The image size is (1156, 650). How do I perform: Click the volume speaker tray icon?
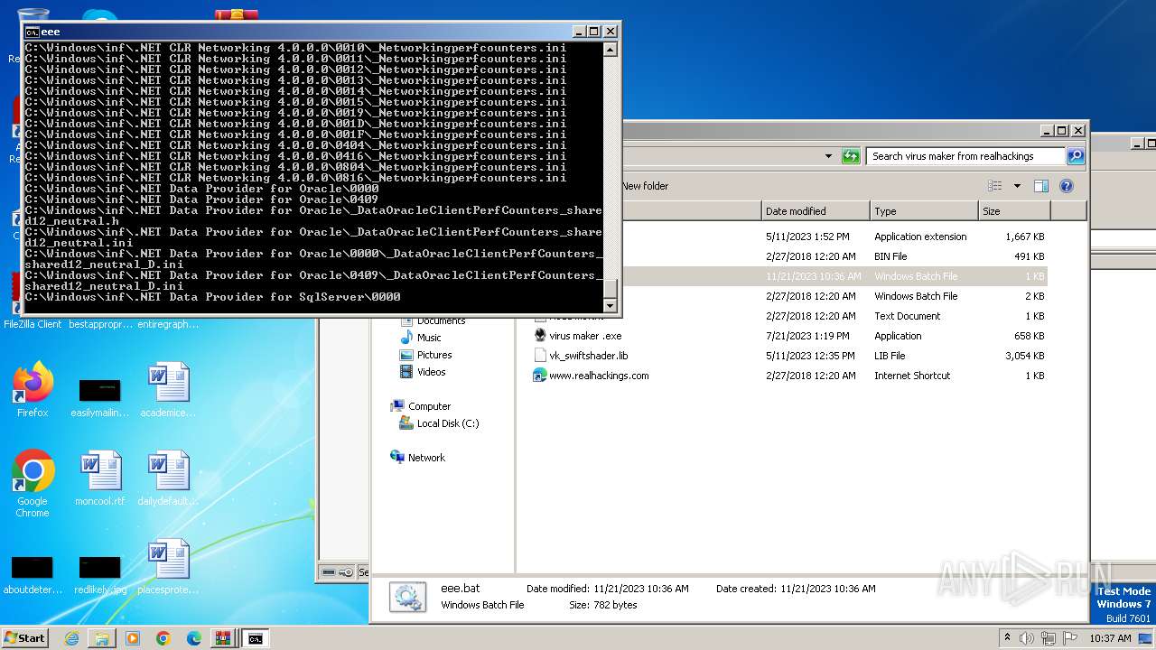click(1027, 638)
